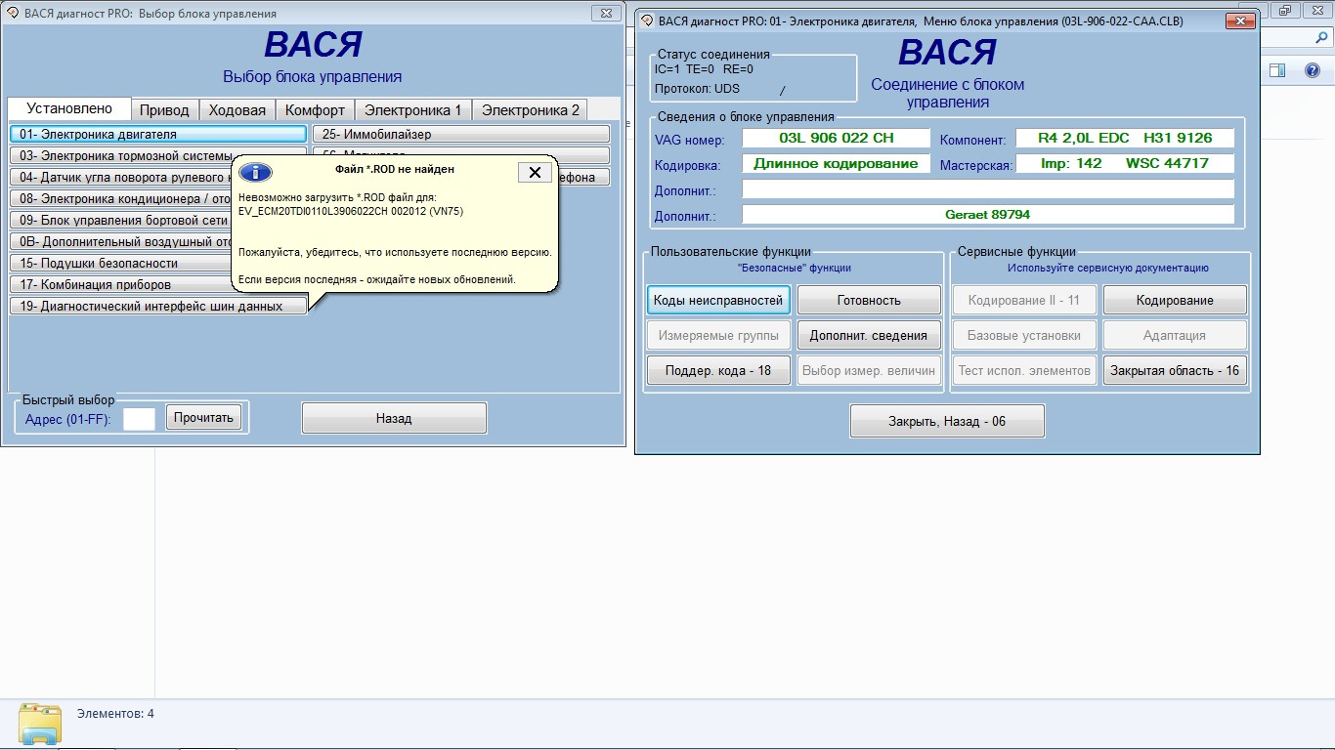Open module 04- Датчик угла поворота рулевого
This screenshot has width=1335, height=750.
121,177
